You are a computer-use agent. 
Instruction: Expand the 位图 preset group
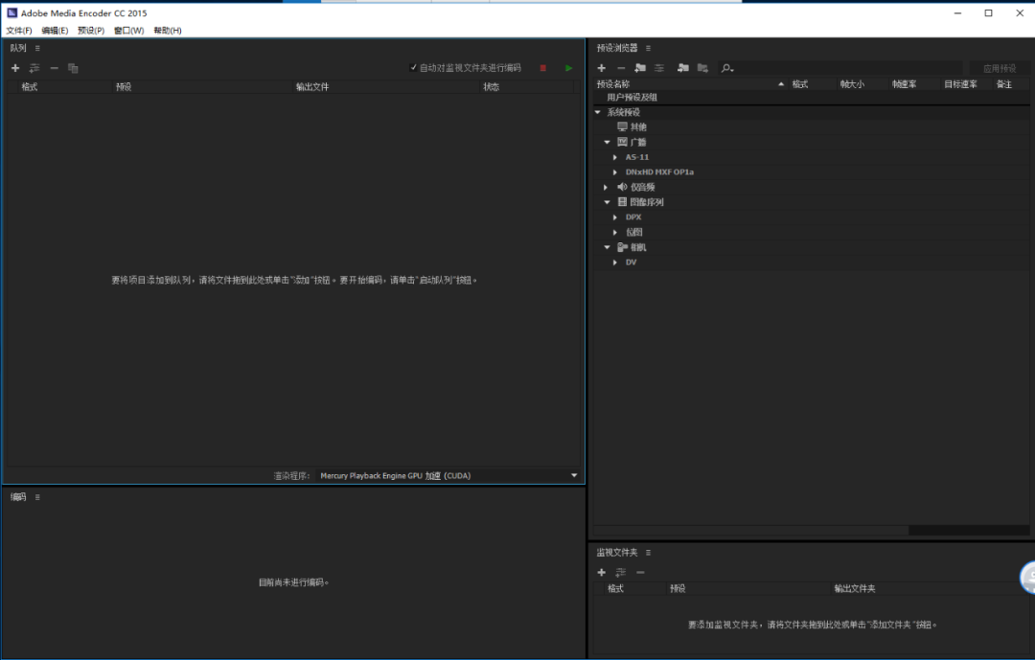615,233
